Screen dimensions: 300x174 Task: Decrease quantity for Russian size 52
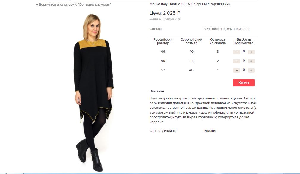click(x=236, y=70)
